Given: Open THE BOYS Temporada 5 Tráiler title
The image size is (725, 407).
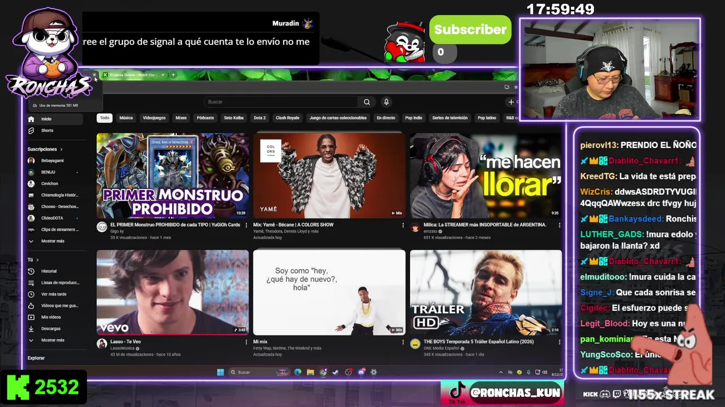Looking at the screenshot, I should (479, 342).
